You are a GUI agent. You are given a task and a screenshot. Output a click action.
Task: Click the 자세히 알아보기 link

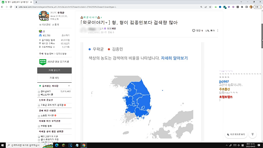174,58
